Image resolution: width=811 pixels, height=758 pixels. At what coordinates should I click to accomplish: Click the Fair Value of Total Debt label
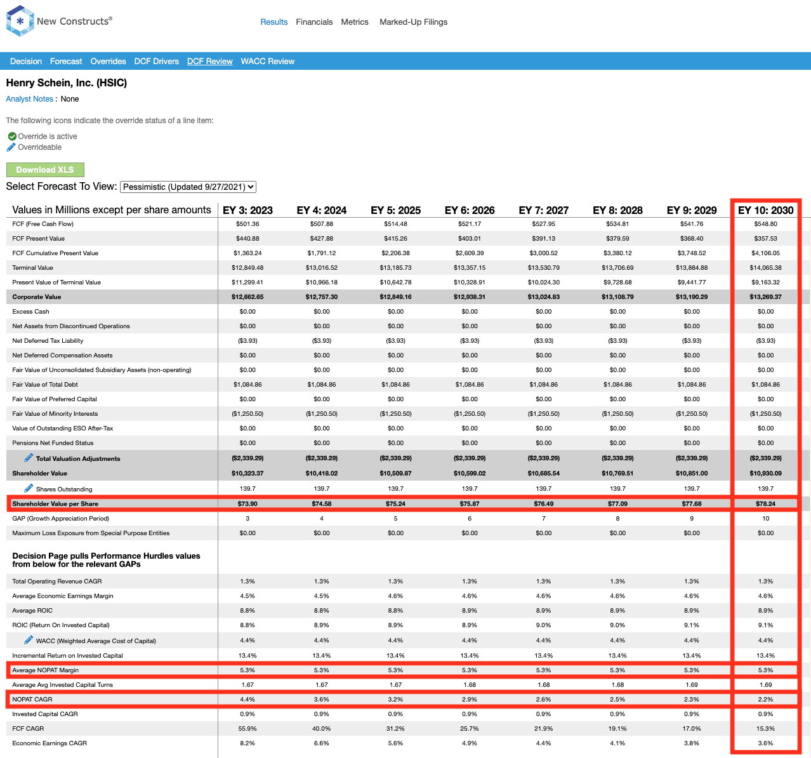pos(46,385)
